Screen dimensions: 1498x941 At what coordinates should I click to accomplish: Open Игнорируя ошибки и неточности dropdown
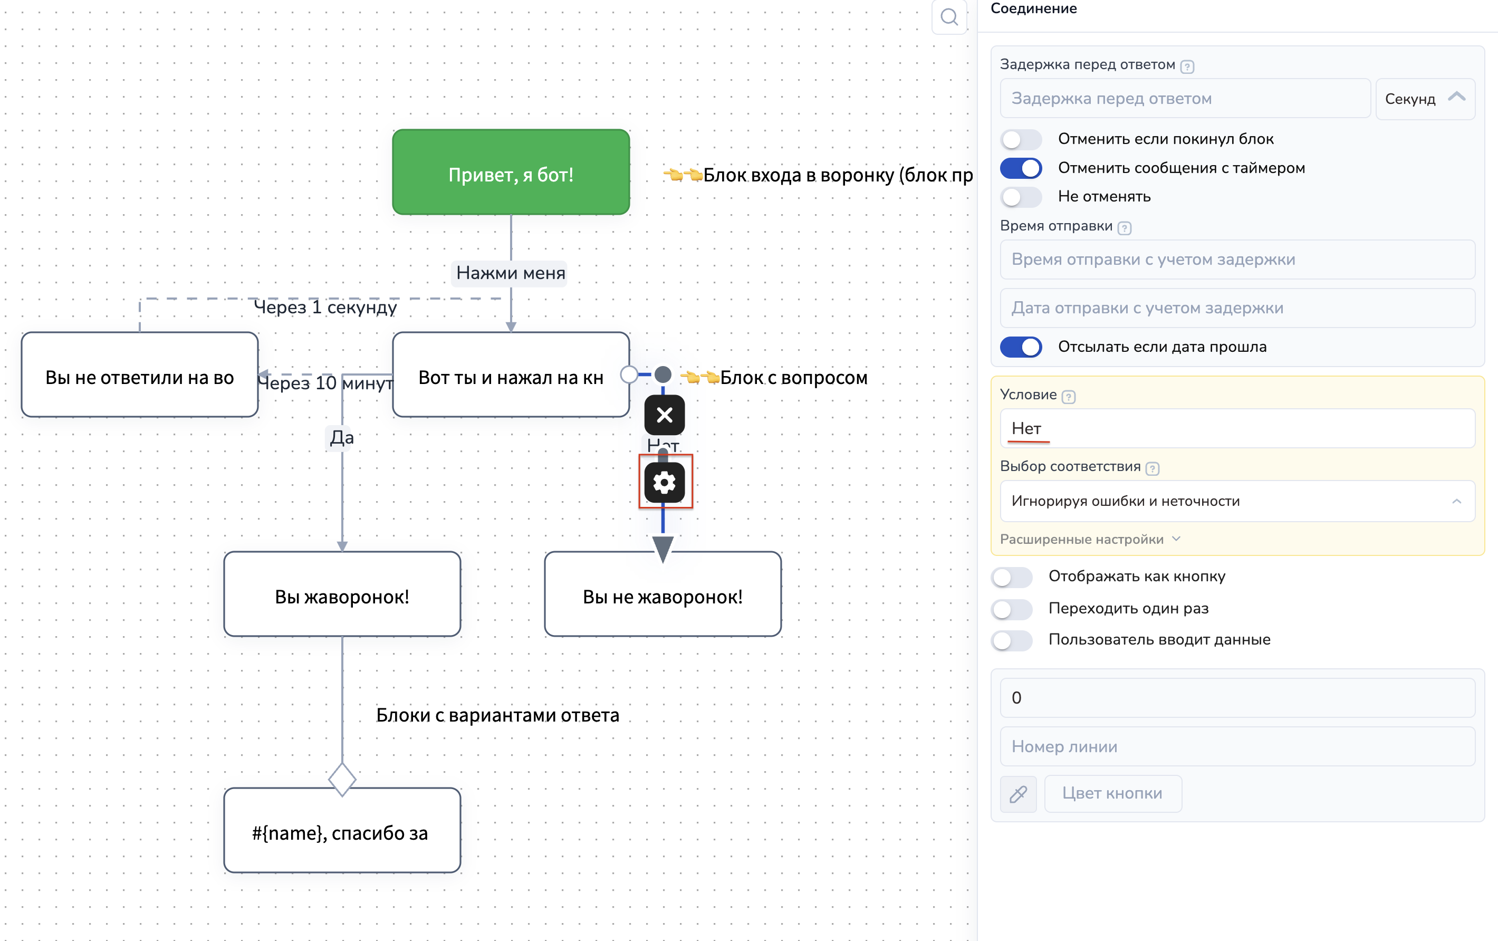point(1237,501)
